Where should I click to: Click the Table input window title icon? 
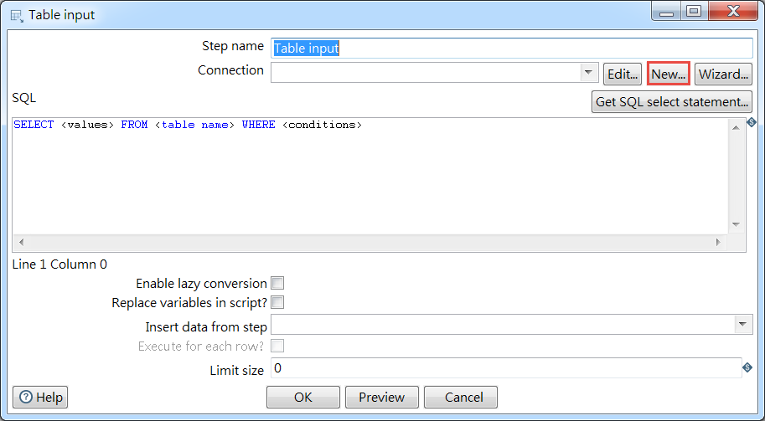coord(17,16)
